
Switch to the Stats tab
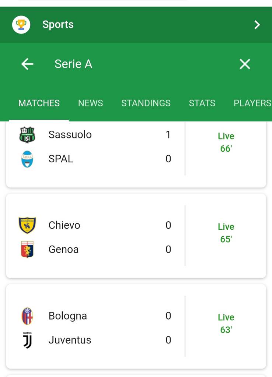pos(202,103)
